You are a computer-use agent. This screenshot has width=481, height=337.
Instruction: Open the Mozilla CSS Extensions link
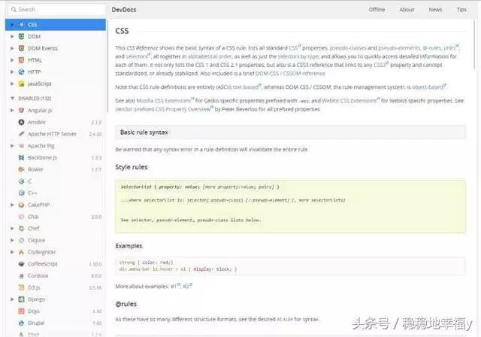point(164,101)
